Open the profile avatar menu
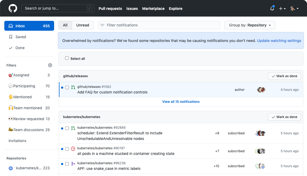 point(294,9)
